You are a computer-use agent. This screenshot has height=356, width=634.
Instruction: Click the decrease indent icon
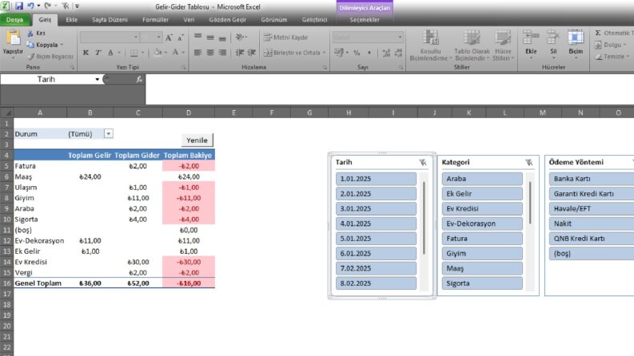point(240,53)
